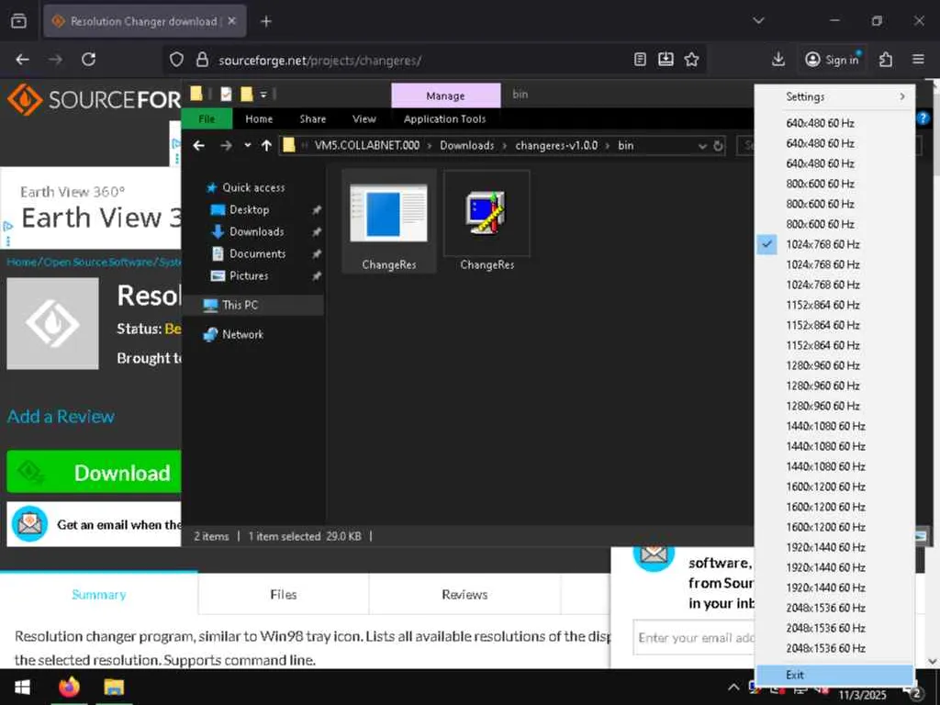Open the Windows Start menu
Screen dimensions: 940x705
22,687
